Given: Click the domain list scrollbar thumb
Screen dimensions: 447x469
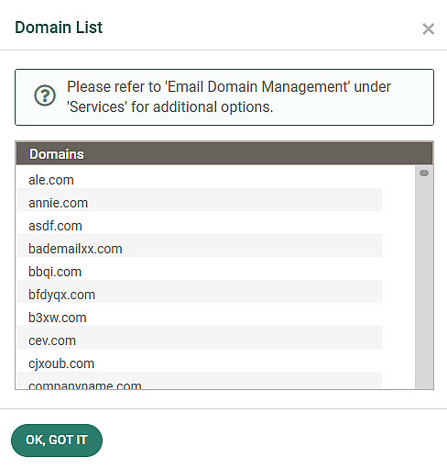Looking at the screenshot, I should point(424,173).
